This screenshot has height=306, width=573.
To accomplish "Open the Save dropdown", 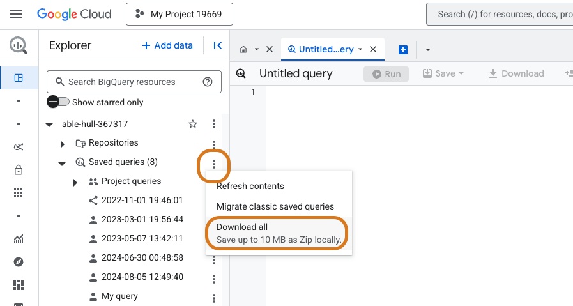I will [443, 73].
